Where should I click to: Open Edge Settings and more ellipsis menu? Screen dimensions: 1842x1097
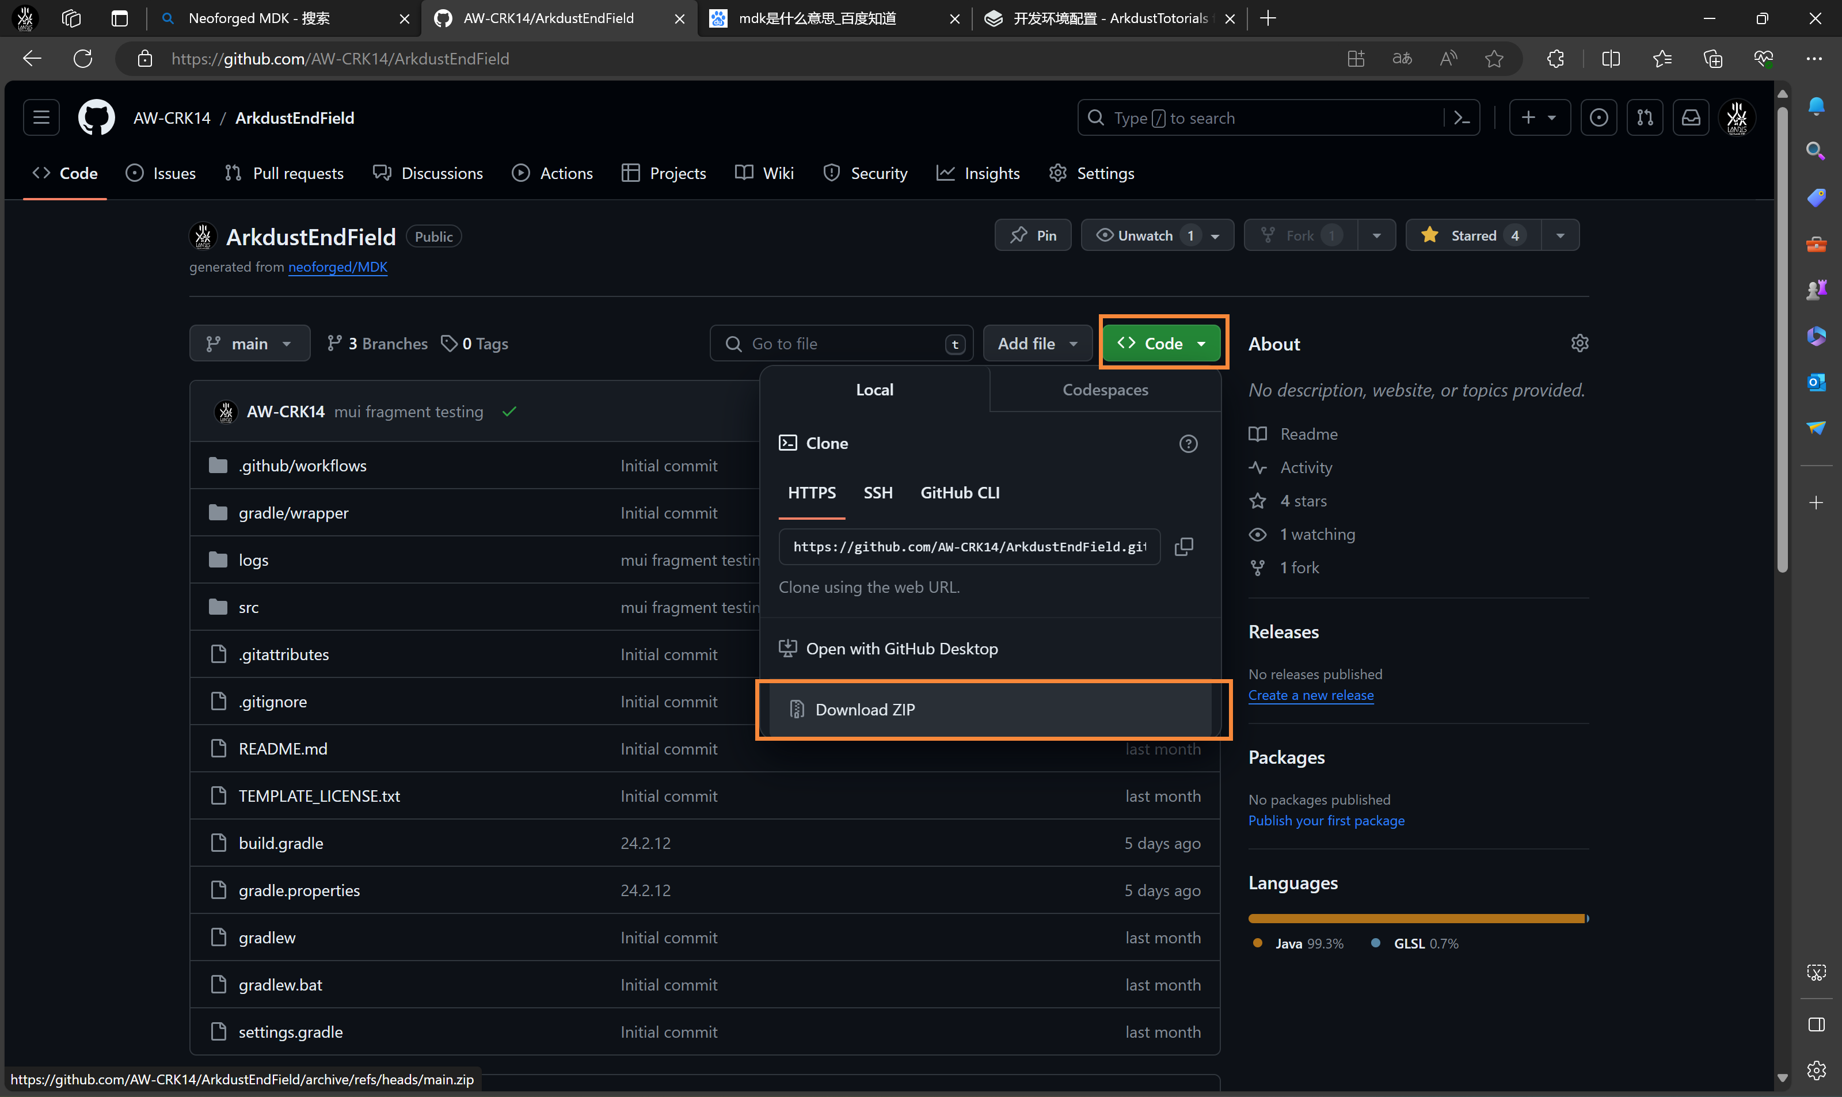pos(1814,58)
